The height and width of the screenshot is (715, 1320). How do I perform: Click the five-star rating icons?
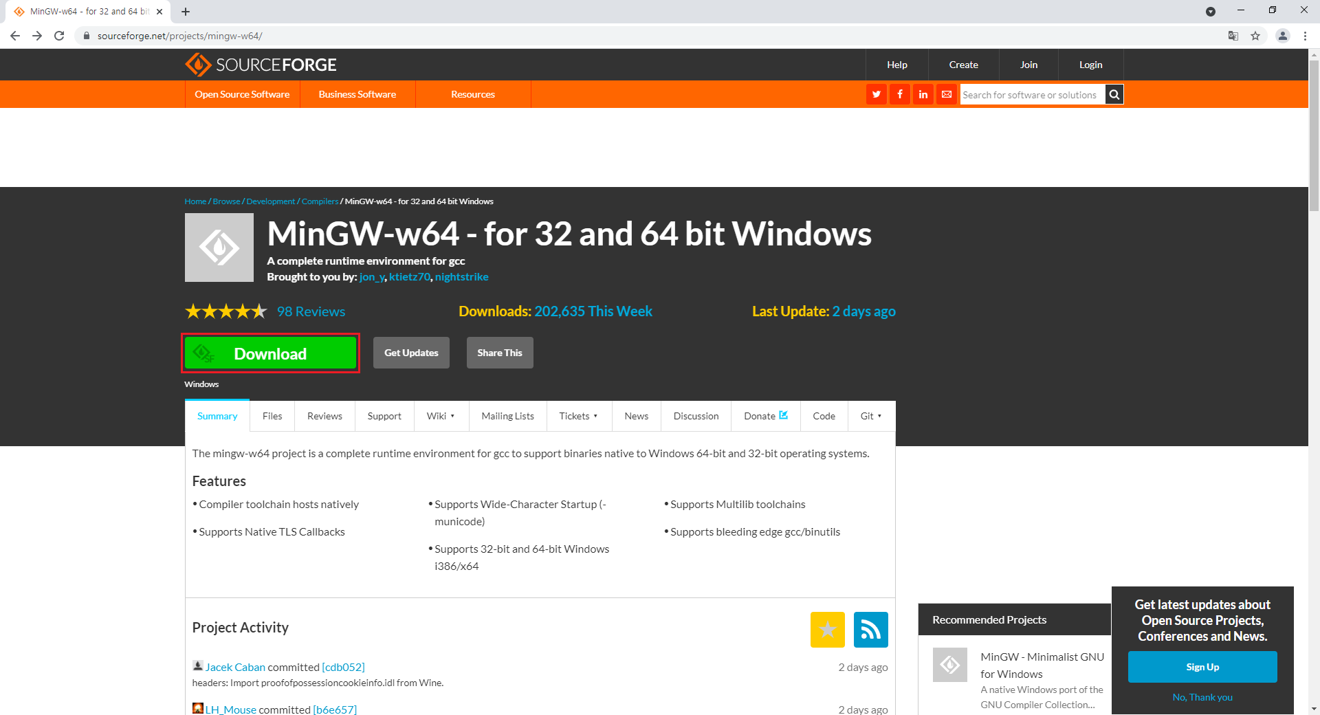pyautogui.click(x=225, y=311)
